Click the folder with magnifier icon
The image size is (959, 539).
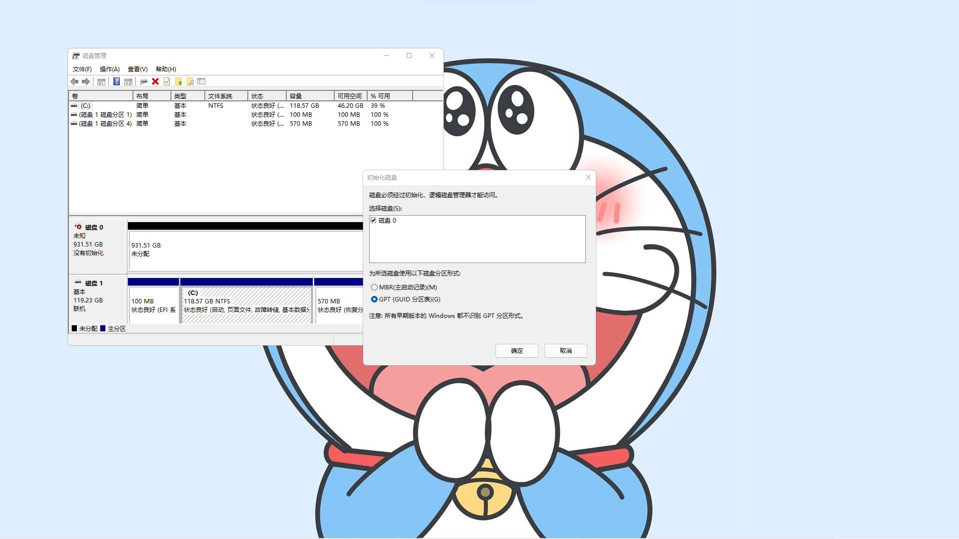coord(190,81)
